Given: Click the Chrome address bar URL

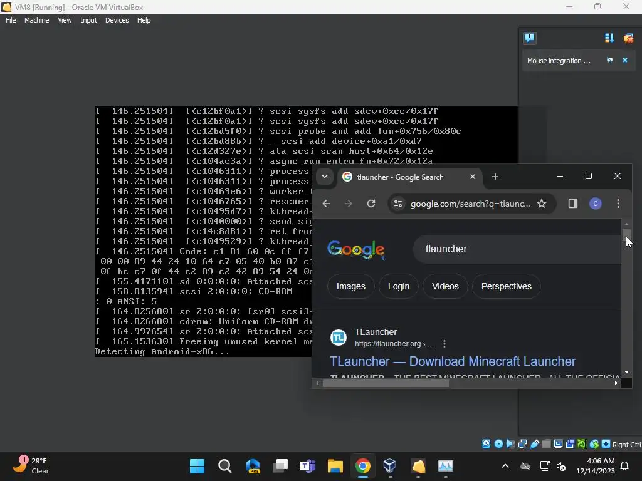Looking at the screenshot, I should [x=470, y=204].
